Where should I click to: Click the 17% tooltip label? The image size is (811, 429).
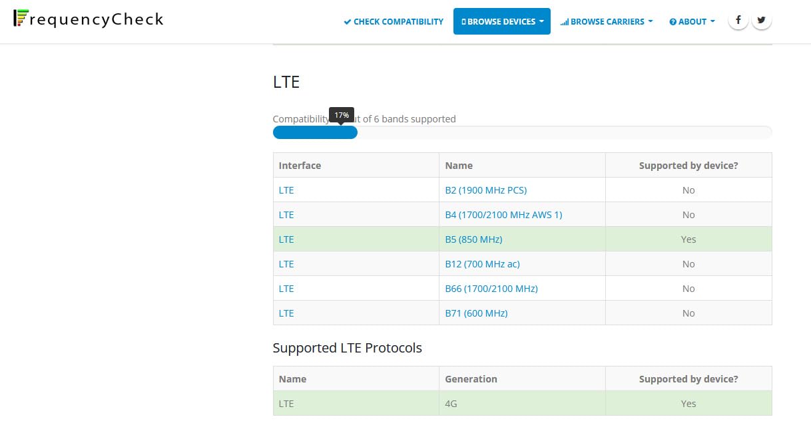tap(342, 115)
